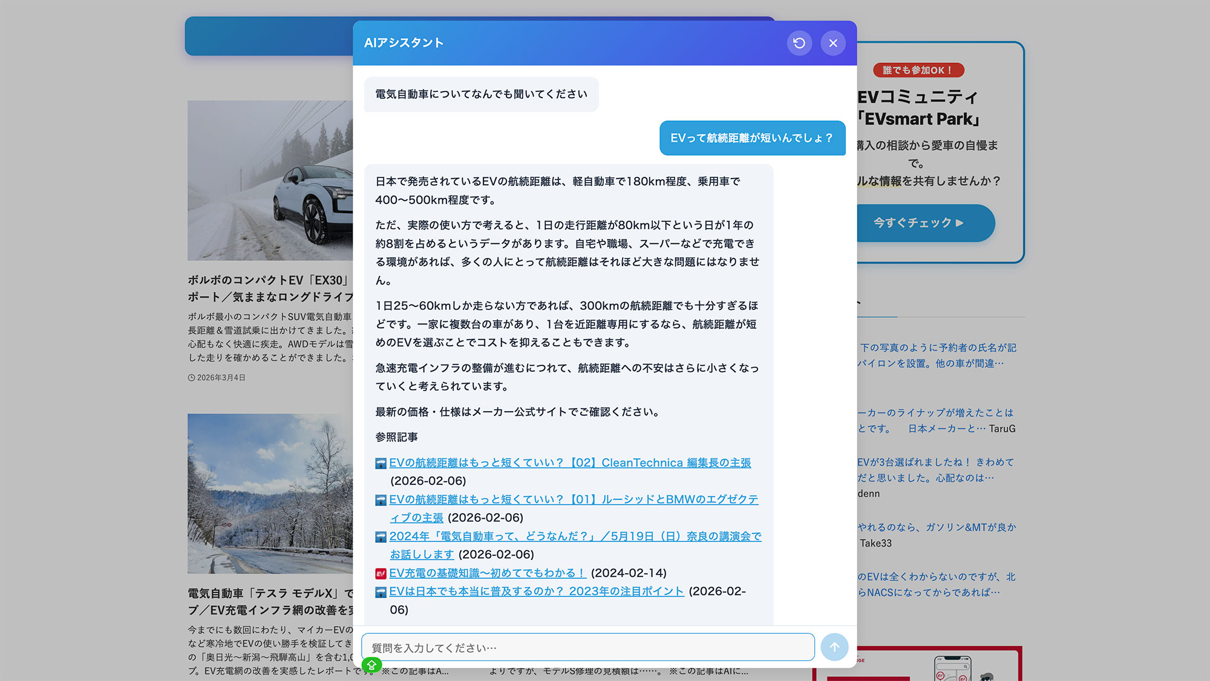Click red EV favicon beside 充電の基礎知識
The height and width of the screenshot is (681, 1210).
(381, 573)
